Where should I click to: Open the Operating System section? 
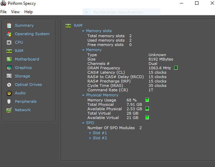click(x=32, y=34)
